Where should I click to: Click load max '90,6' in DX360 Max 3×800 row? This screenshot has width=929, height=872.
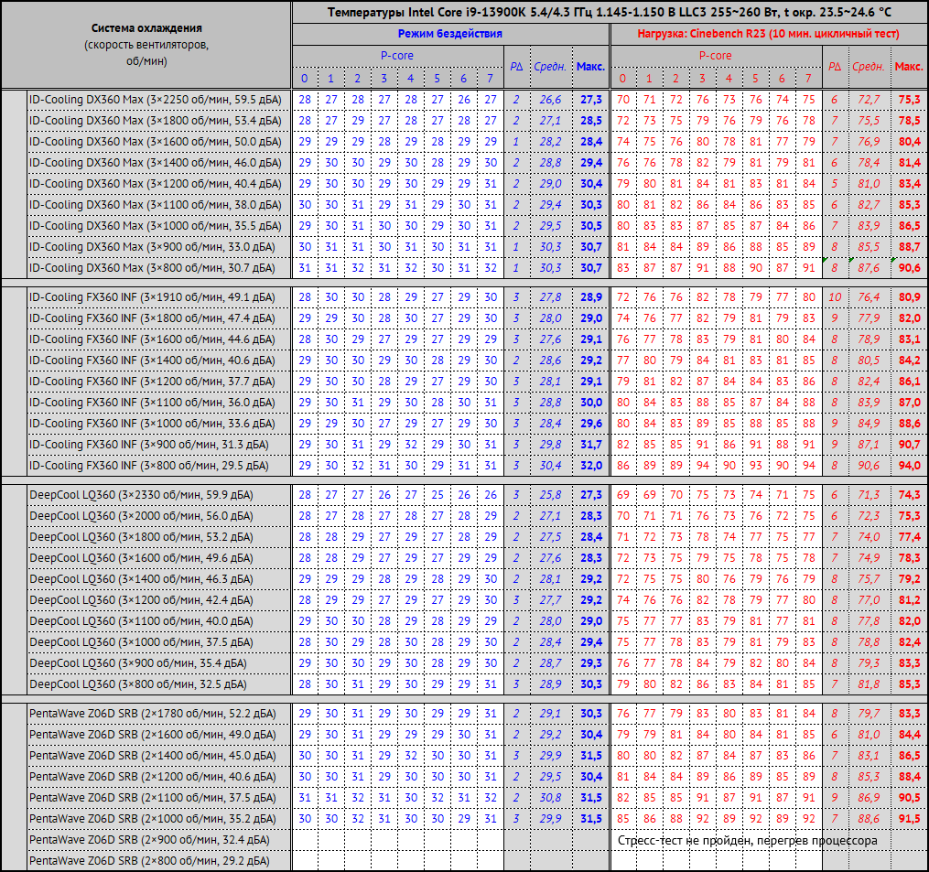[x=909, y=268]
